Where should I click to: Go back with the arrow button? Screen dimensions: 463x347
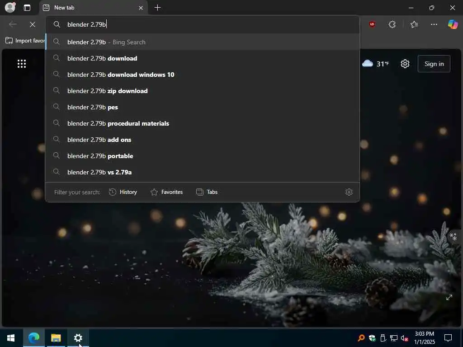[13, 24]
